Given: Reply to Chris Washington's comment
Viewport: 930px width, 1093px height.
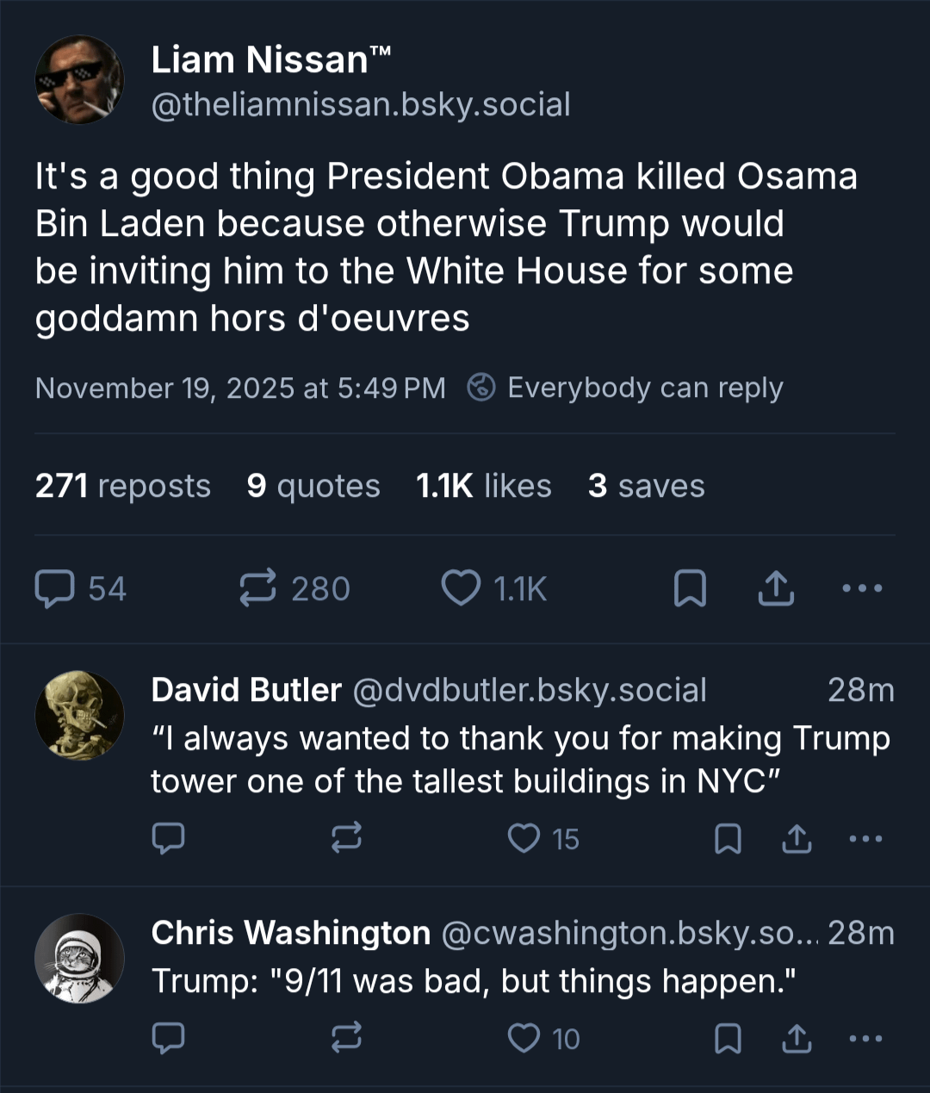Looking at the screenshot, I should (168, 1039).
